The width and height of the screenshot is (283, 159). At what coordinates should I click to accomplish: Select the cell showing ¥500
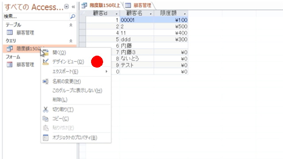tap(171, 26)
